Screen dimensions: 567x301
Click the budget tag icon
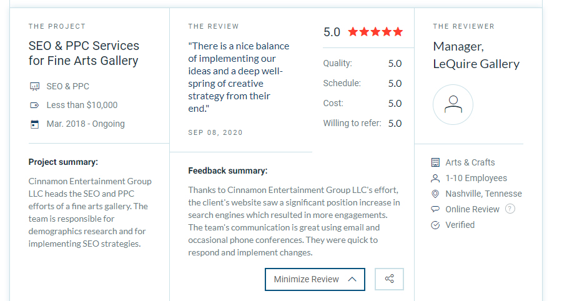click(x=34, y=105)
